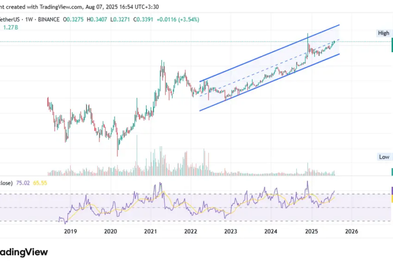The image size is (393, 266).
Task: Click the RSI value 75.02
Action: click(x=22, y=181)
